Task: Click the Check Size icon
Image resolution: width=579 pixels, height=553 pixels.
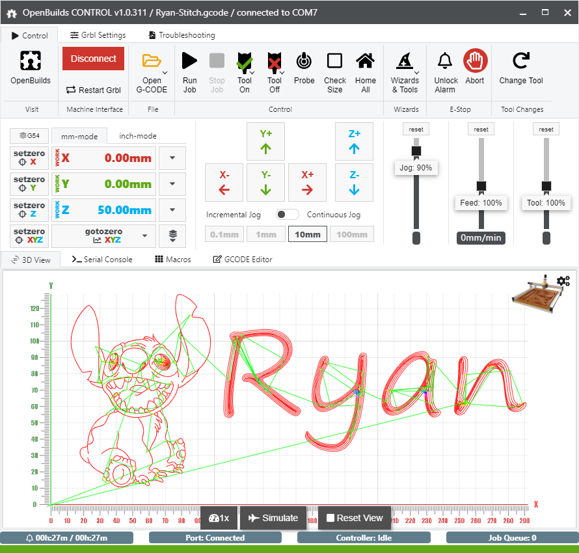Action: [x=334, y=61]
